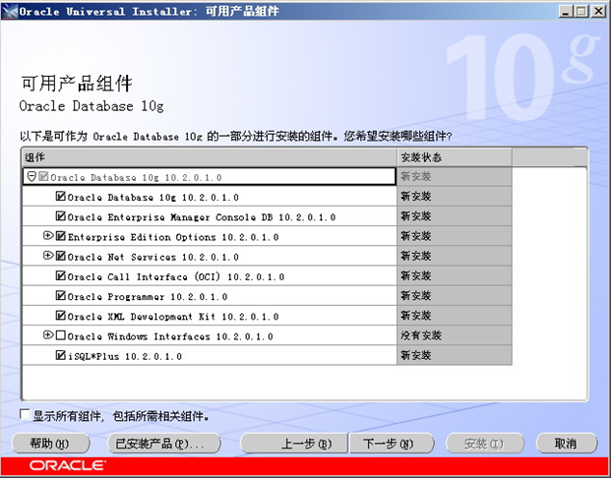The height and width of the screenshot is (479, 612).
Task: Click 取消 cancel button
Action: coord(567,444)
